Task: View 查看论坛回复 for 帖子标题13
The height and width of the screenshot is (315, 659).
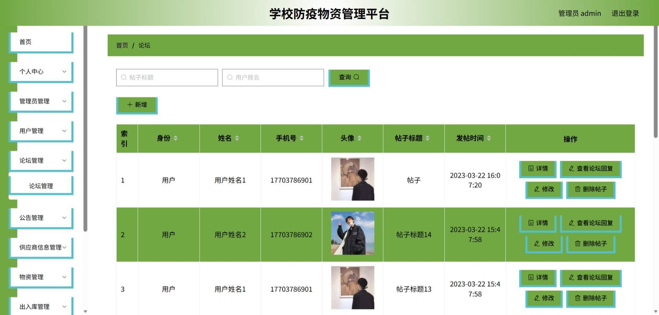Action: (x=591, y=278)
